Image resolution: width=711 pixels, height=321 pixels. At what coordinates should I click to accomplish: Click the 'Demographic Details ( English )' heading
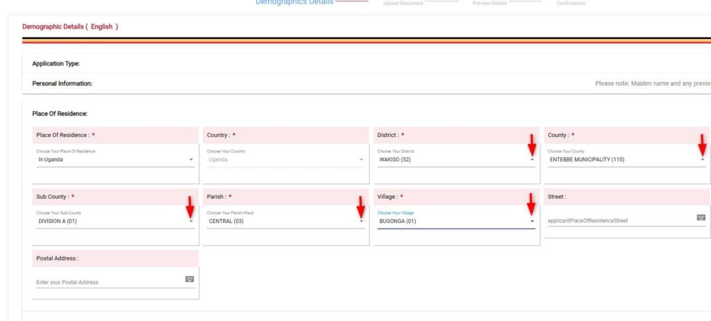[x=70, y=26]
